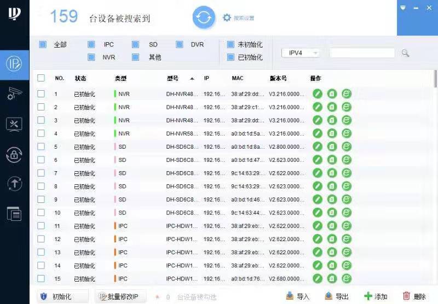Click the blue refresh search button

(204, 17)
